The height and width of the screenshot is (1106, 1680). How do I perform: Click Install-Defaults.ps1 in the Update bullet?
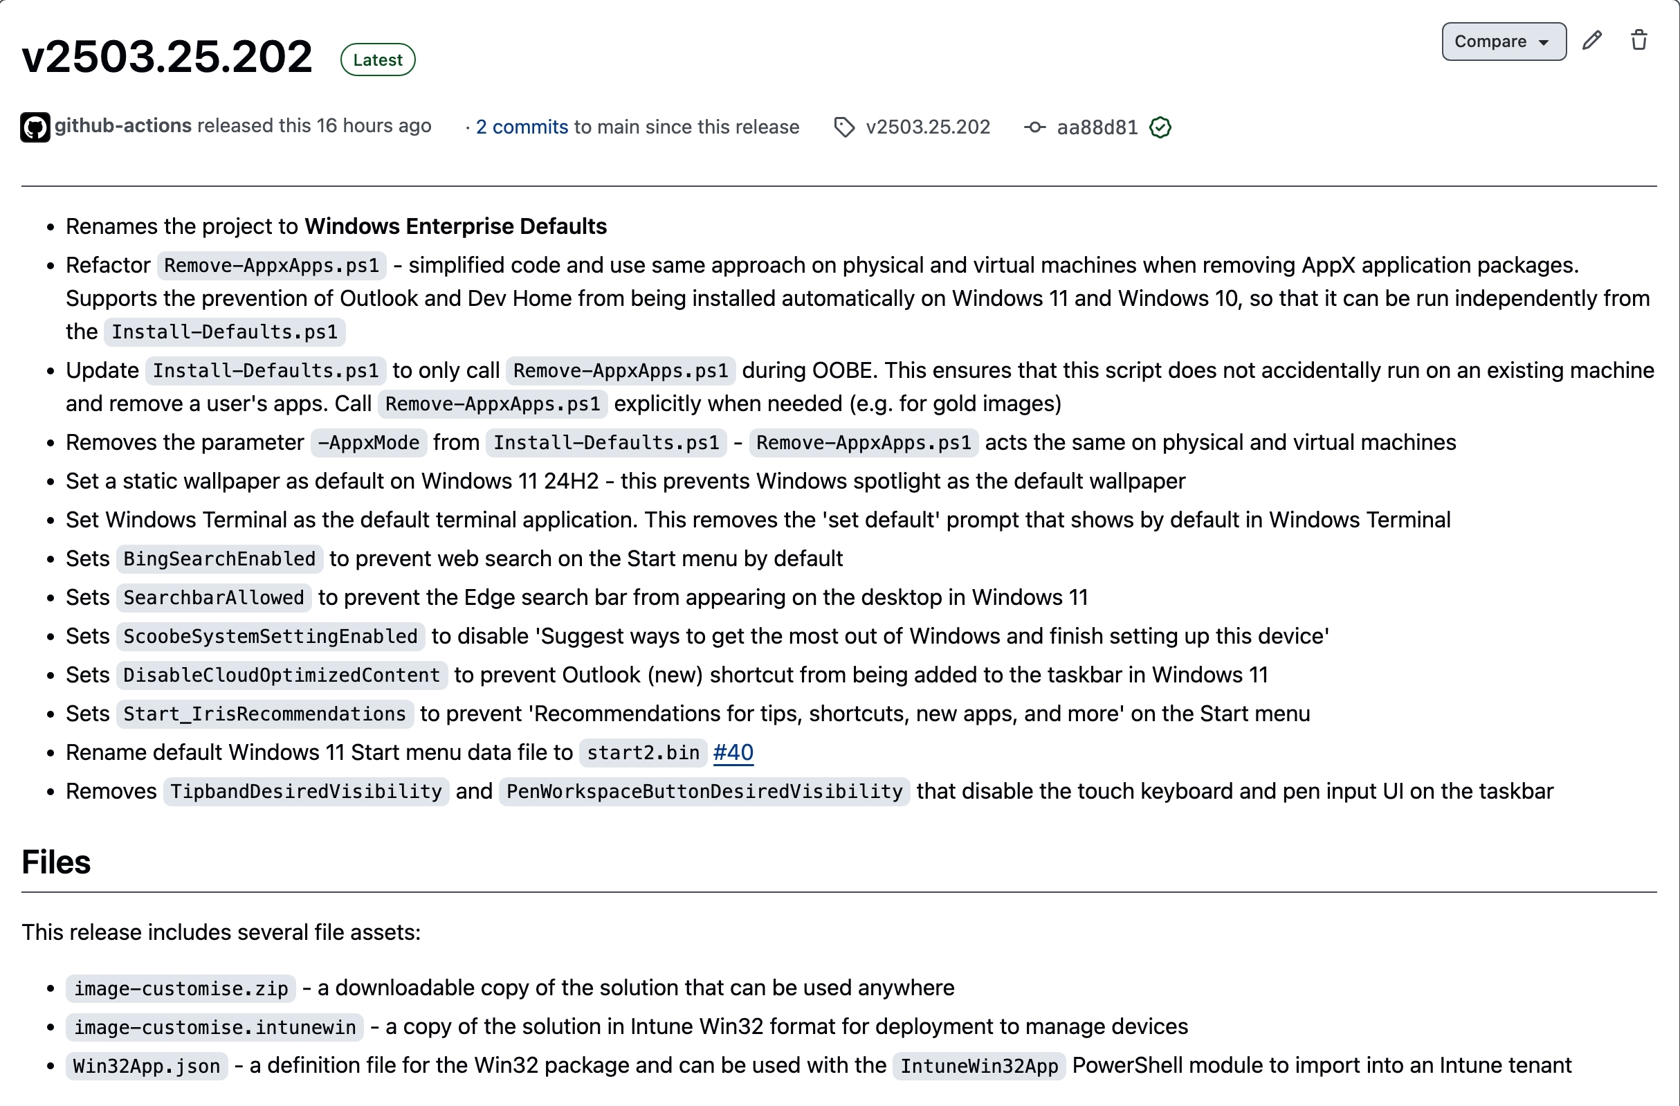(266, 371)
